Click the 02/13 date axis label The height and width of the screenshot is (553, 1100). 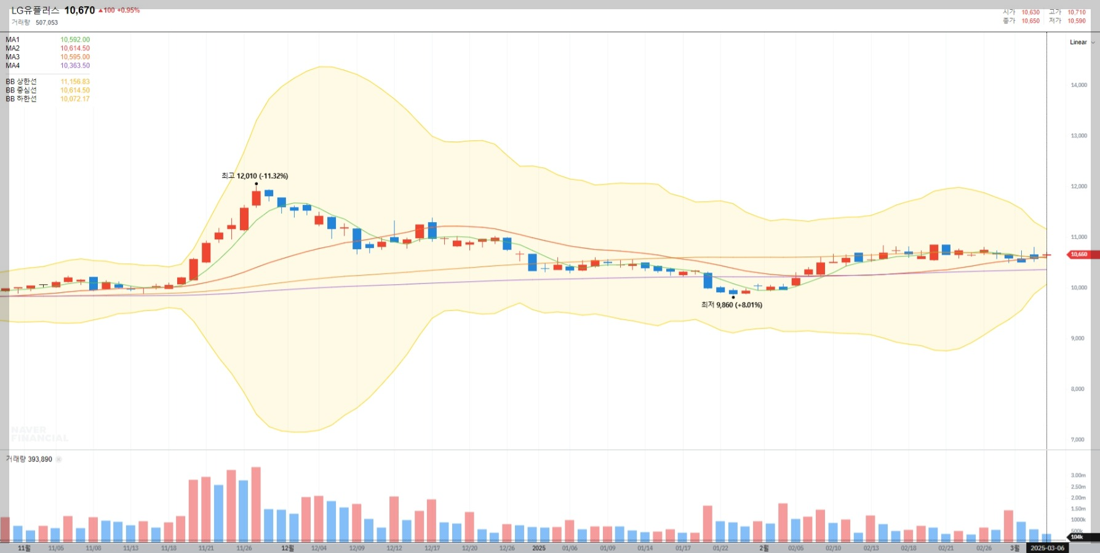(x=871, y=548)
